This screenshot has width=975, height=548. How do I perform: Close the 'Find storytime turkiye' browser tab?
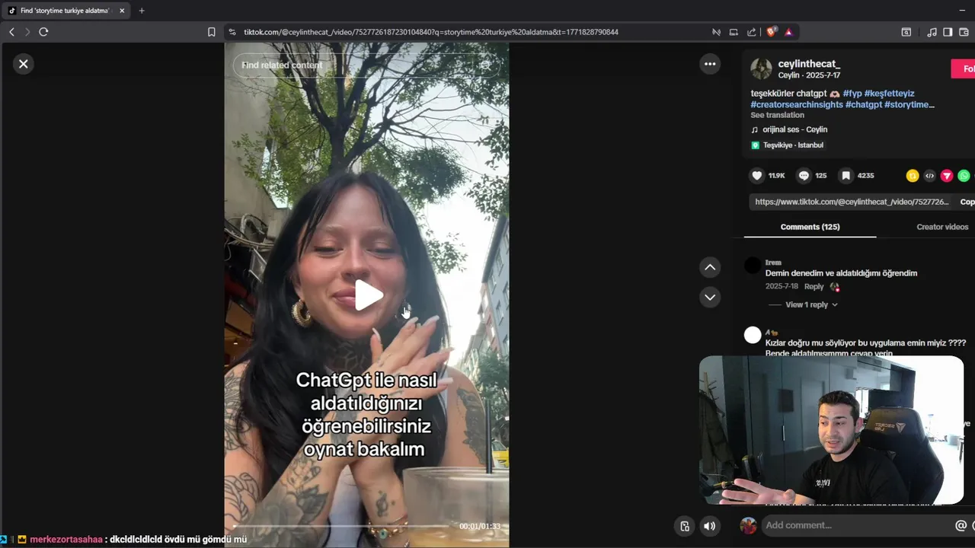(x=122, y=11)
